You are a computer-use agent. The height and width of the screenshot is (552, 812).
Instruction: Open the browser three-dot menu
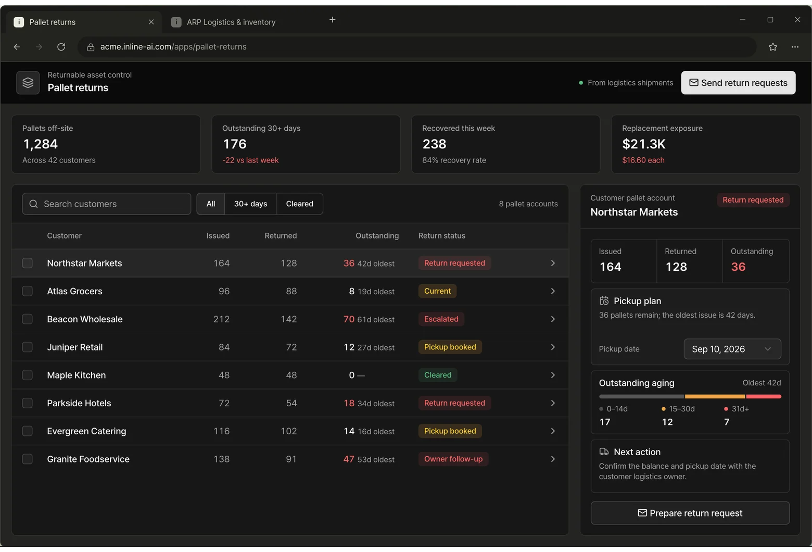click(x=795, y=47)
